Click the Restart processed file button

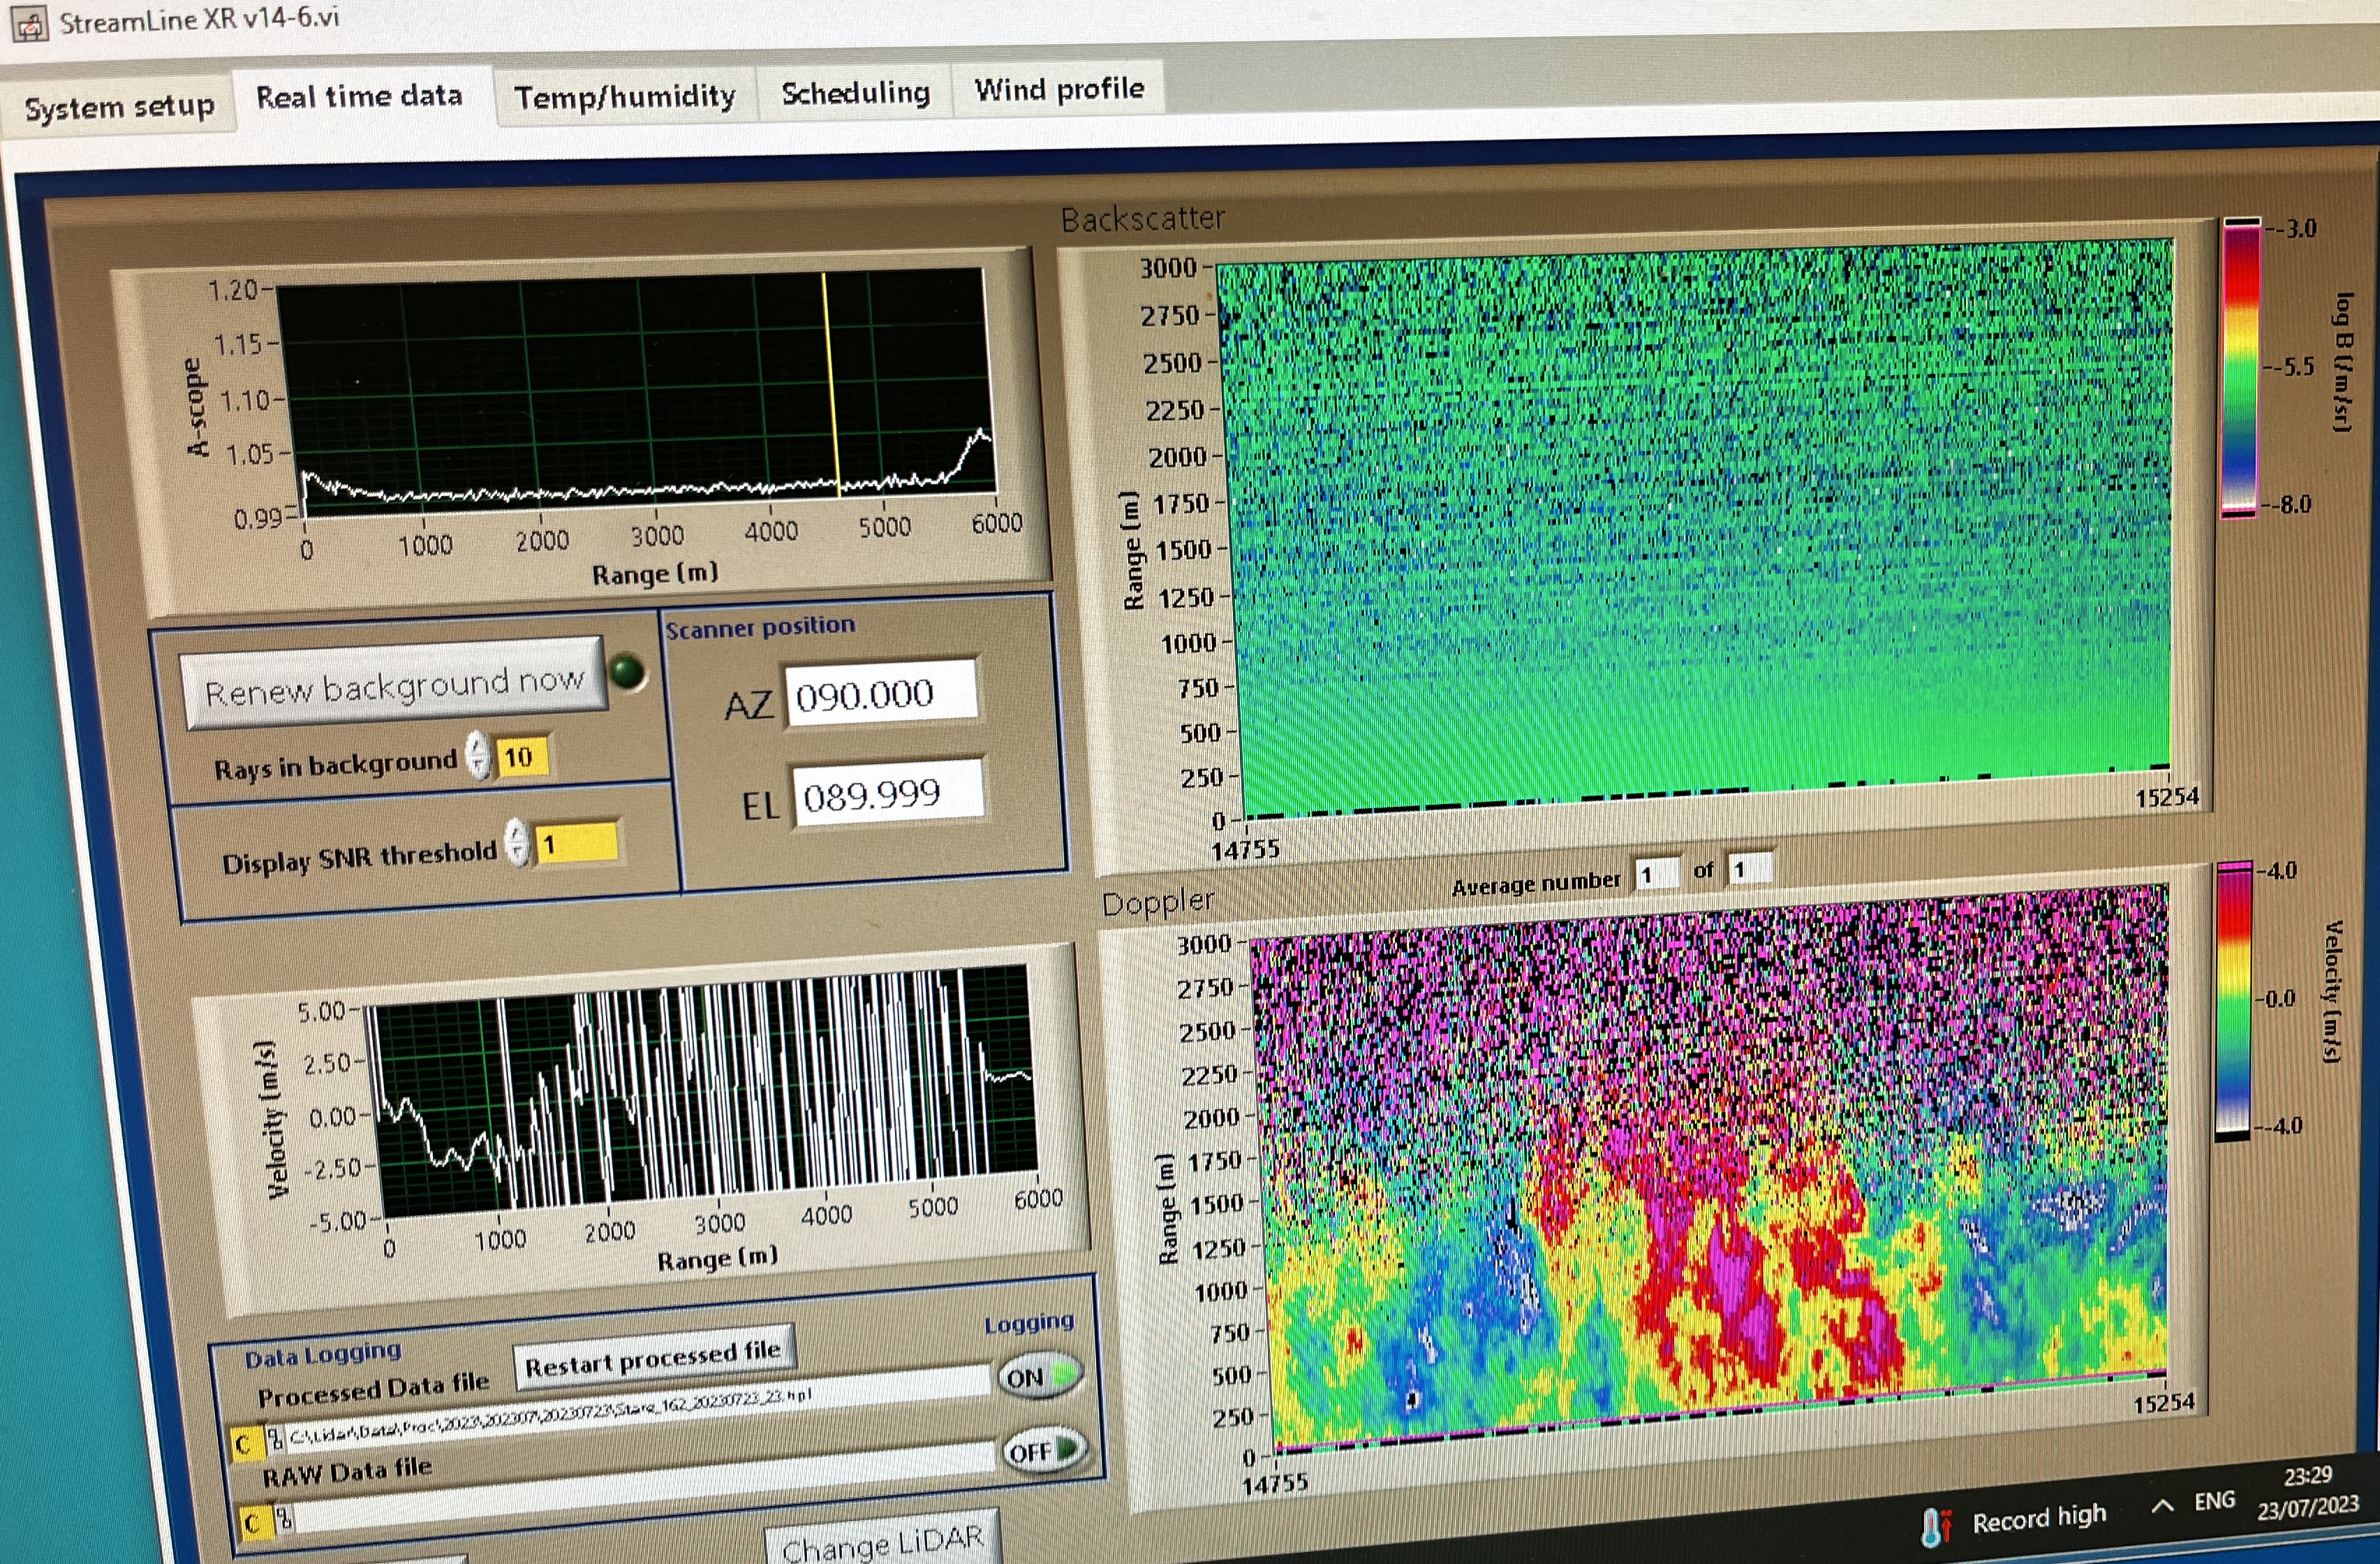point(653,1359)
